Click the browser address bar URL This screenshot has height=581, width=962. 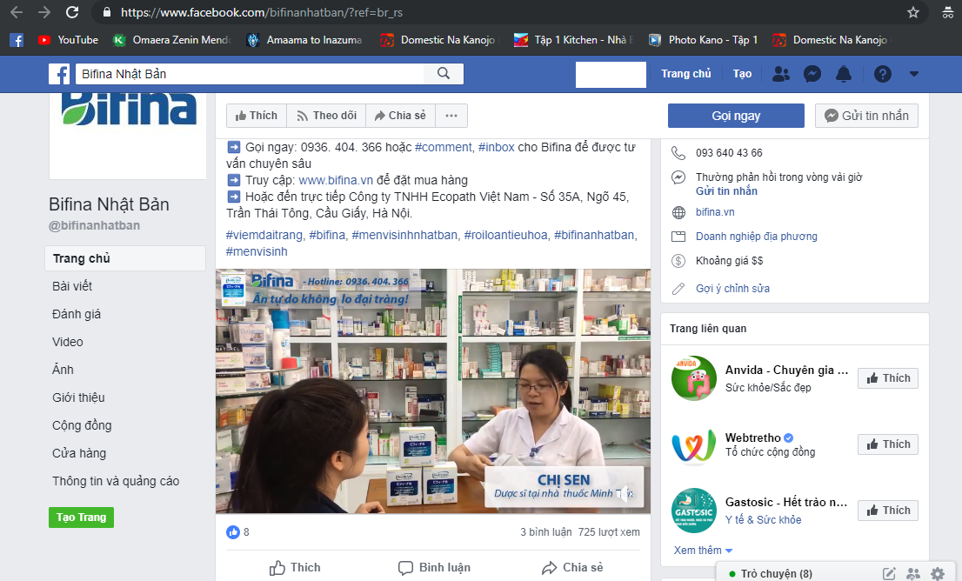[262, 12]
